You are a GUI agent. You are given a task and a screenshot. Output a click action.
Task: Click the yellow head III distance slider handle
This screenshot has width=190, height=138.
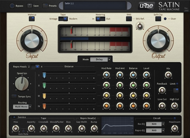click(44, 96)
